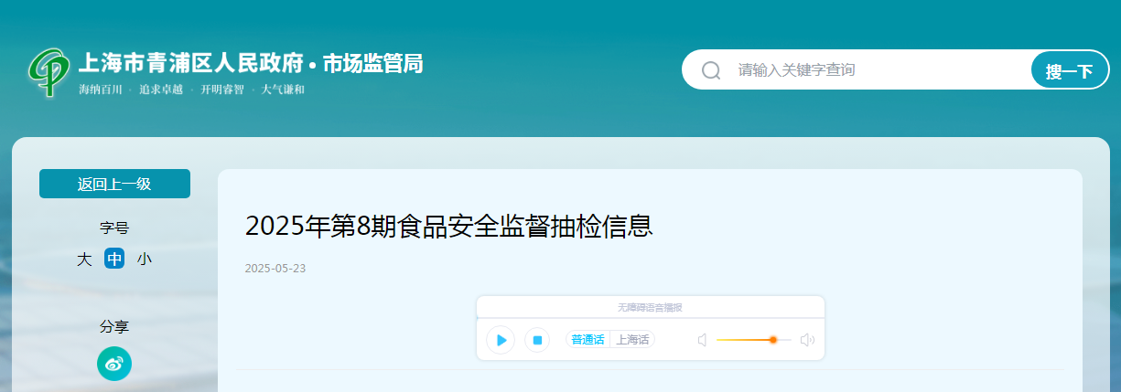Mute audio with the low-volume speaker icon
Screen dimensions: 1121x392
703,340
